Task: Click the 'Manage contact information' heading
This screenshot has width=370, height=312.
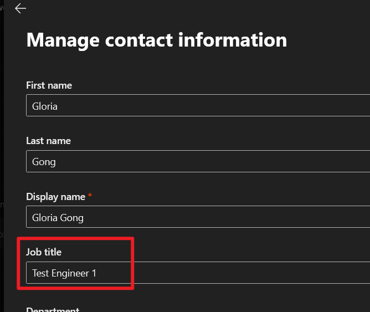Action: click(x=156, y=40)
